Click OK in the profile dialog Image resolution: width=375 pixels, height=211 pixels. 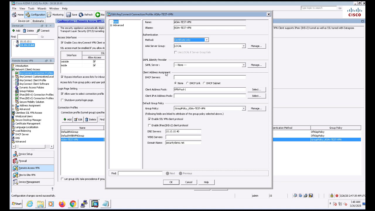coord(171,182)
